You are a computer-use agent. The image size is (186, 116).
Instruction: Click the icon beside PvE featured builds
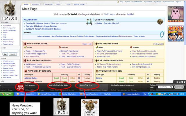coord(96,44)
